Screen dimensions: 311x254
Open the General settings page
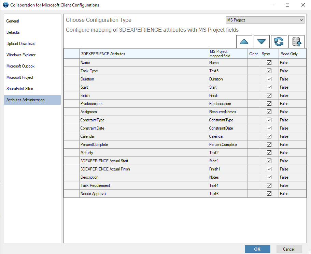32,21
